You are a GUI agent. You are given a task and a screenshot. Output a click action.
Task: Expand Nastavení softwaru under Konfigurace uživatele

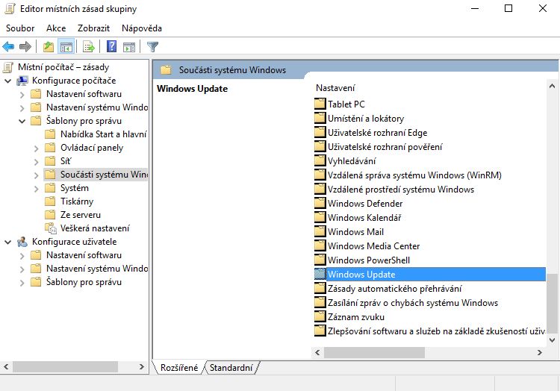22,256
